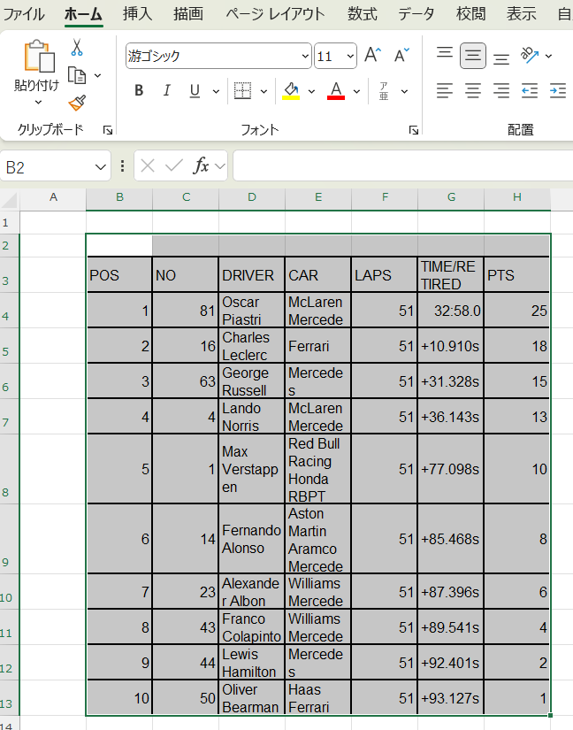The image size is (573, 730).
Task: Click the yellow fill color swatch bar
Action: coord(291,97)
